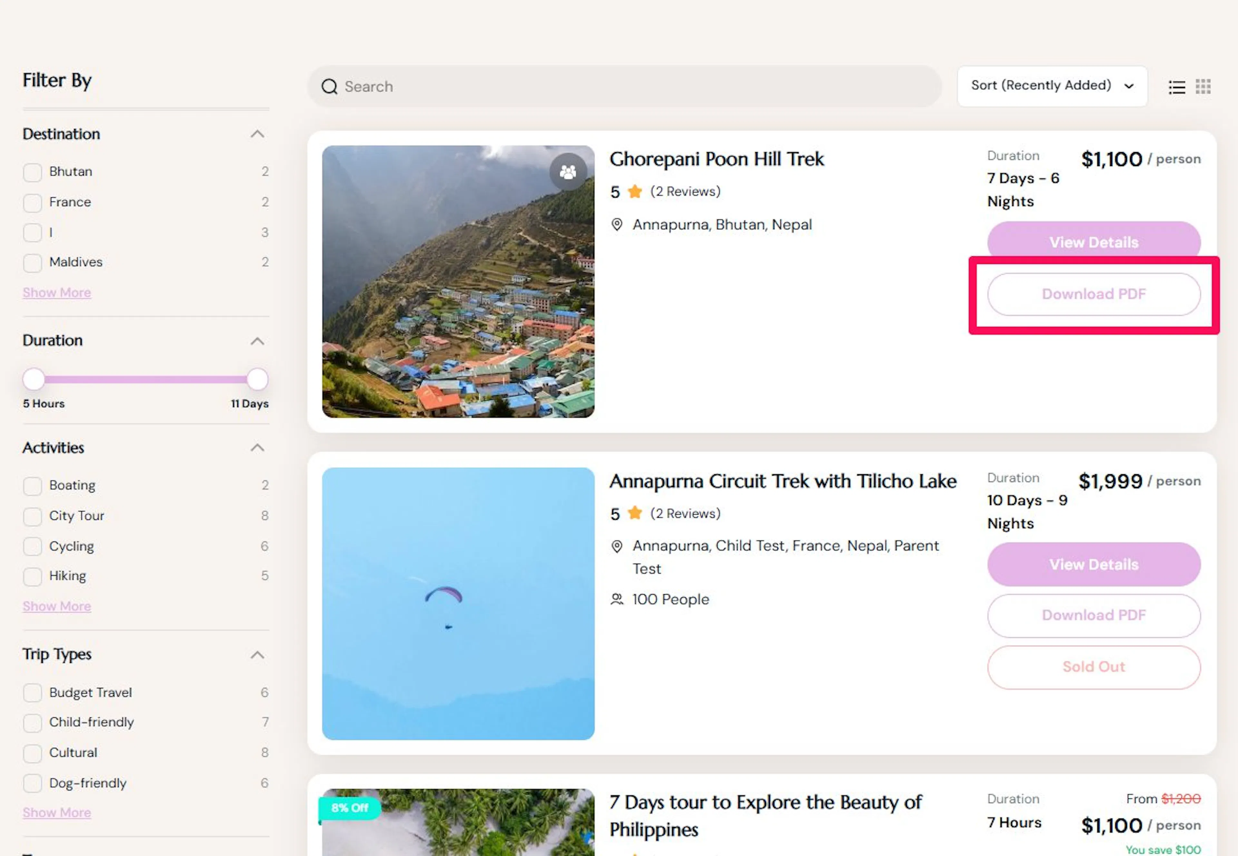This screenshot has width=1238, height=856.
Task: Select the Child-friendly trip type
Action: click(33, 723)
